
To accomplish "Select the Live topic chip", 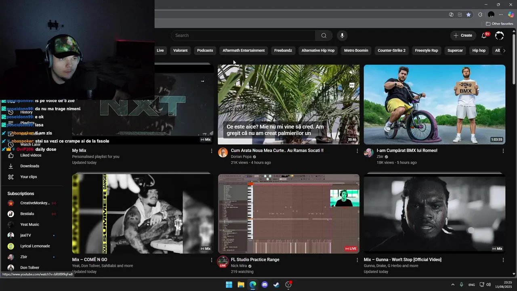I will (160, 51).
